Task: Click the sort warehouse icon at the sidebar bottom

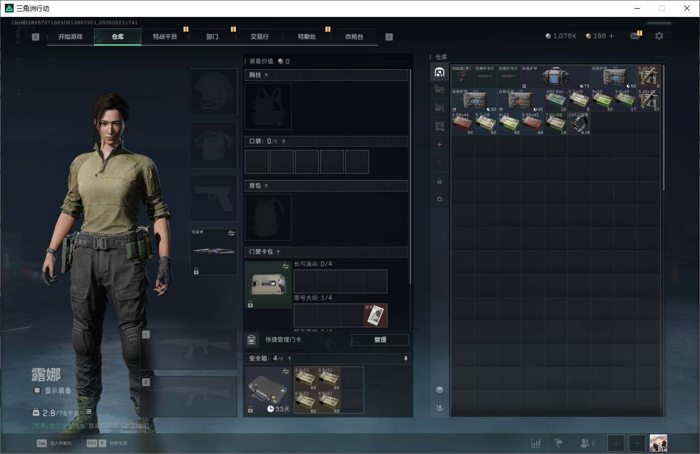Action: 440,408
